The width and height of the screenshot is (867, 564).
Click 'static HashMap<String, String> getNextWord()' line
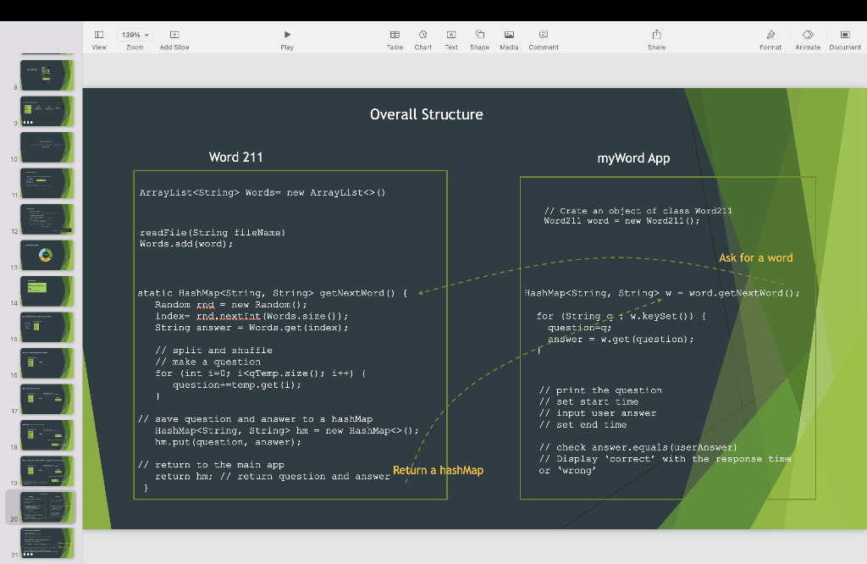pos(272,293)
